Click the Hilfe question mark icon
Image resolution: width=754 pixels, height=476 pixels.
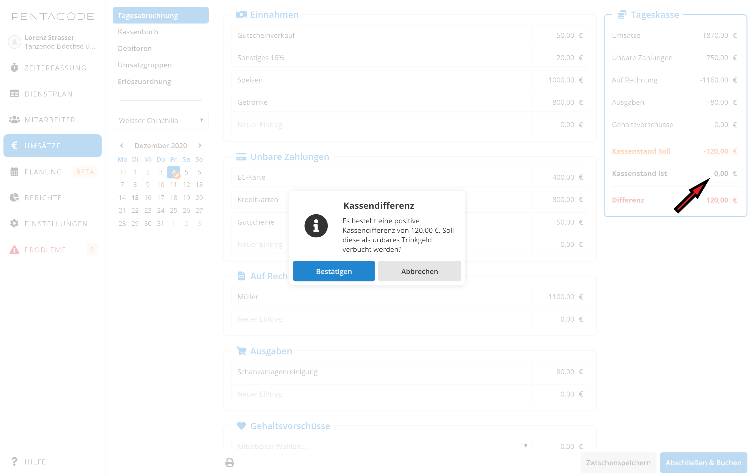coord(14,461)
